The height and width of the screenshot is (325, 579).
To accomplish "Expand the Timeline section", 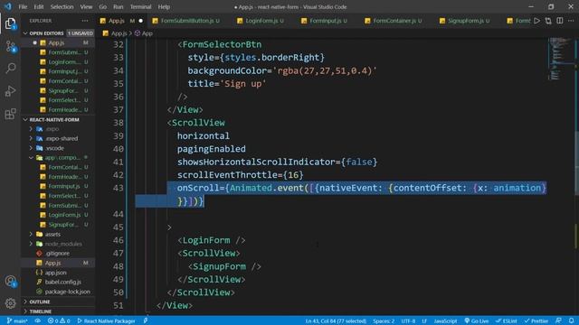I will pos(40,311).
